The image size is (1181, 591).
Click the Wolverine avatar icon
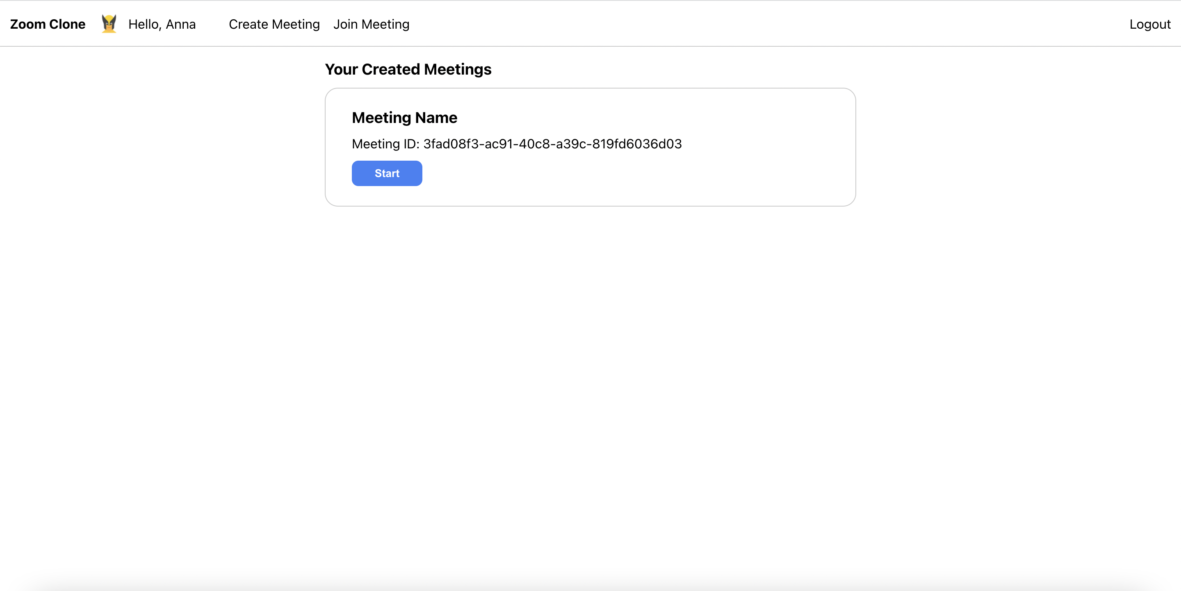click(109, 24)
